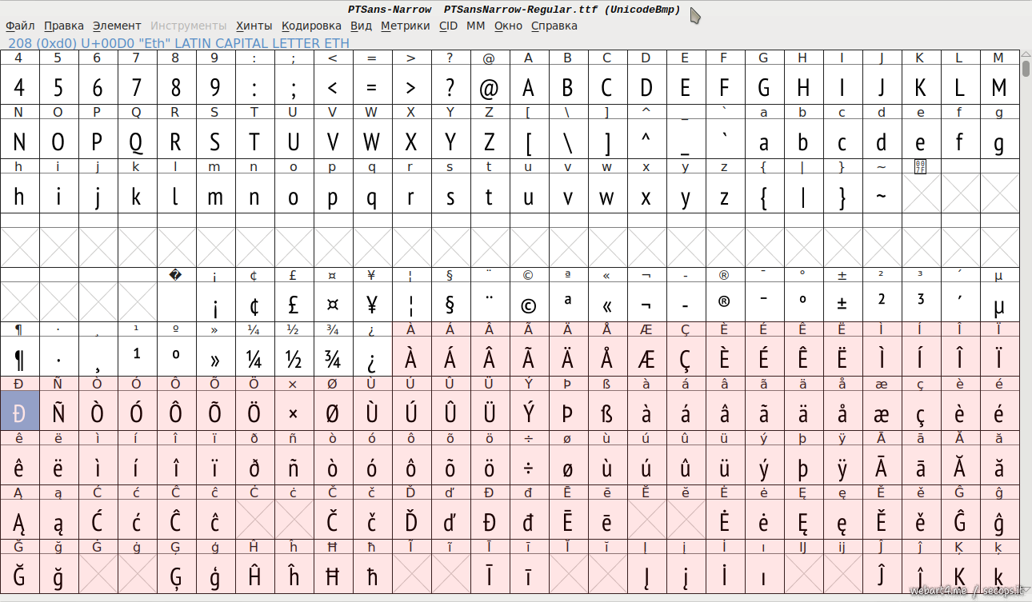Open the Метрики menu
The height and width of the screenshot is (602, 1032).
pyautogui.click(x=405, y=26)
